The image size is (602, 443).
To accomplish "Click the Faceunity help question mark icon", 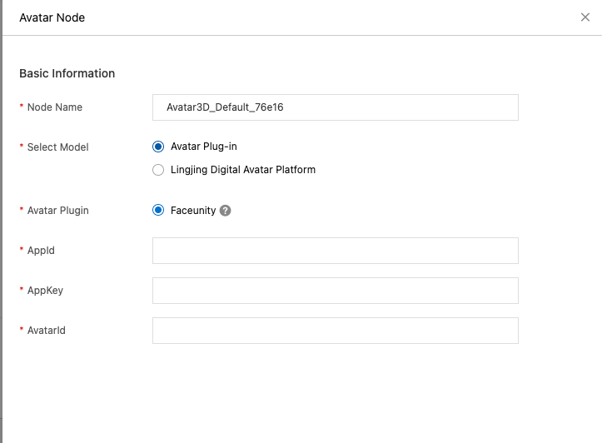I will point(225,211).
